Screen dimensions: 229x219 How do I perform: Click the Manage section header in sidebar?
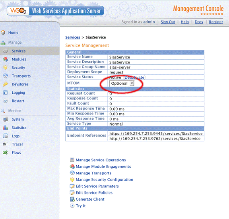[x=15, y=43]
